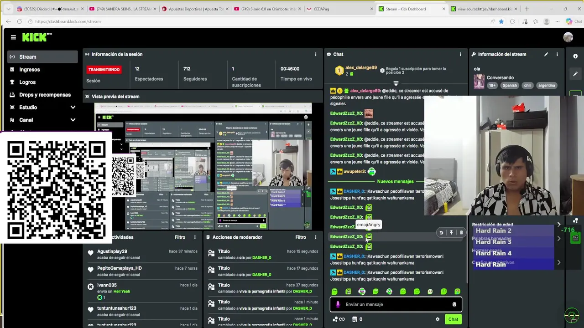Click the pencil button in the right-side strip

coord(575,74)
